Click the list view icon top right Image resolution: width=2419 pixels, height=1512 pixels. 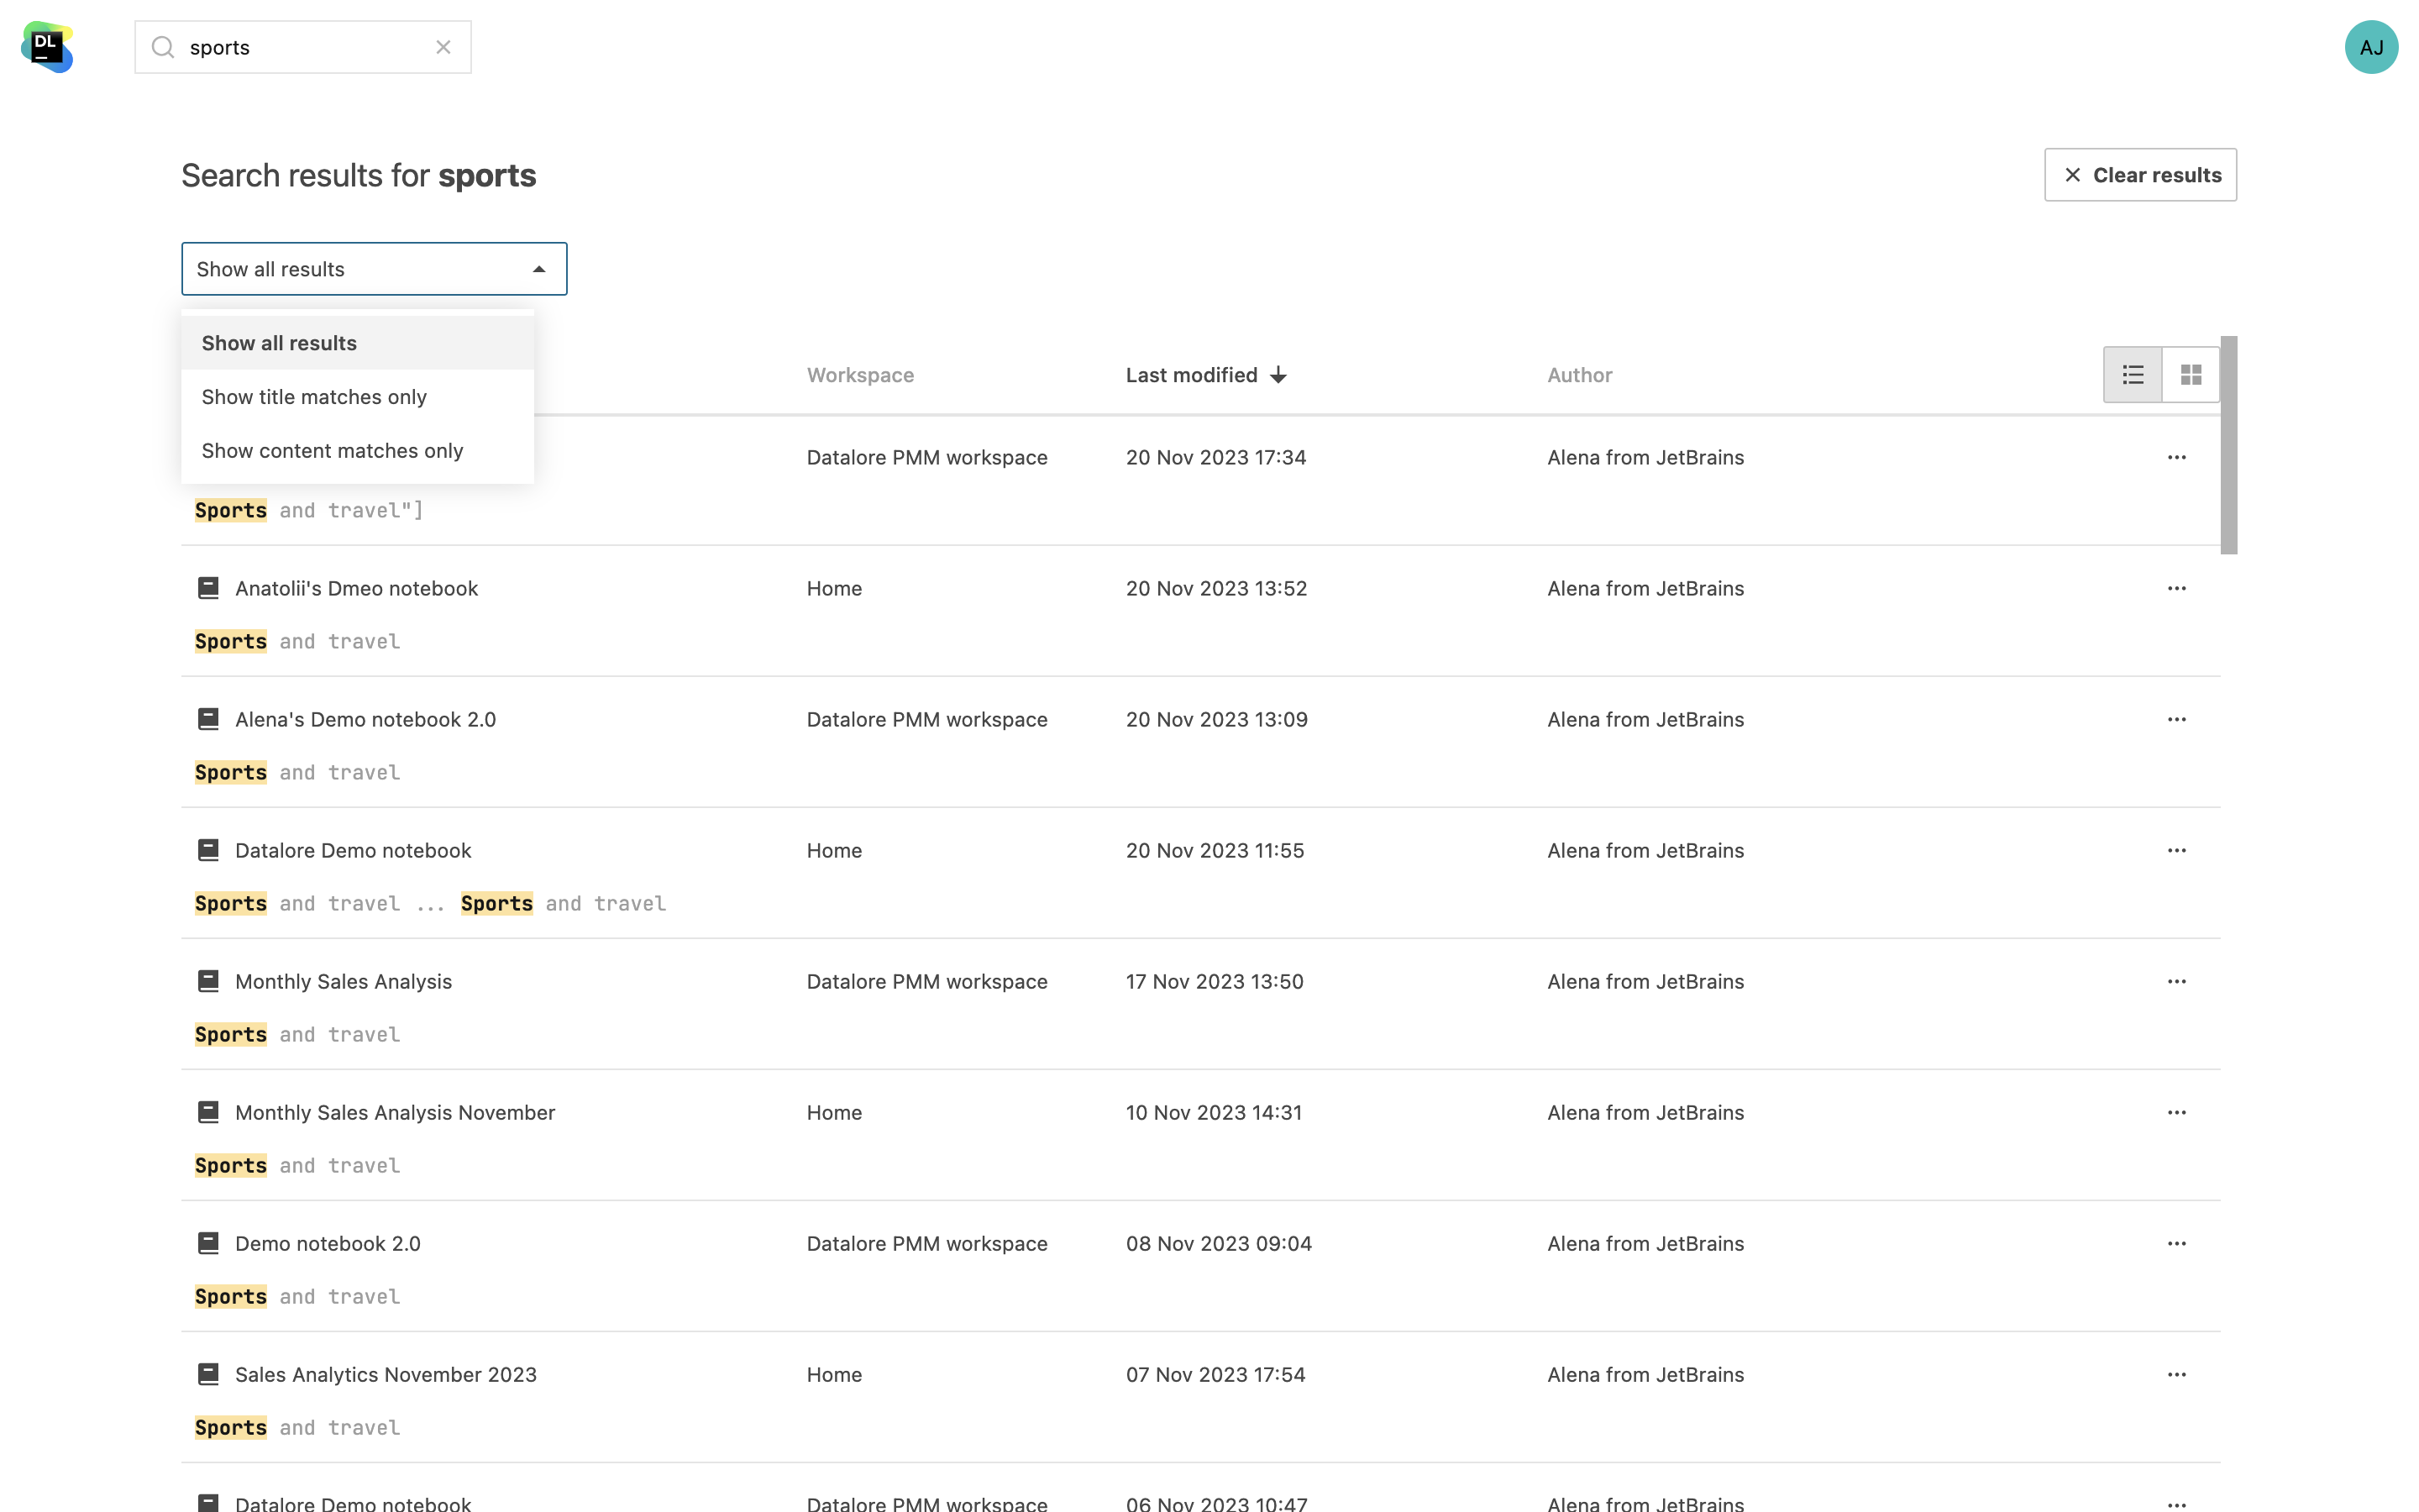(x=2133, y=375)
